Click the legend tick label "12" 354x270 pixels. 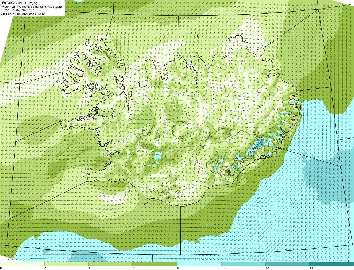point(267,268)
